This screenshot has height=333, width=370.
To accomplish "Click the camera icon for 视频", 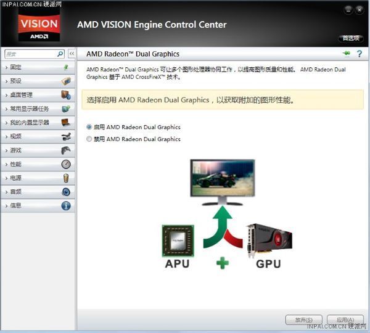I will click(x=66, y=136).
